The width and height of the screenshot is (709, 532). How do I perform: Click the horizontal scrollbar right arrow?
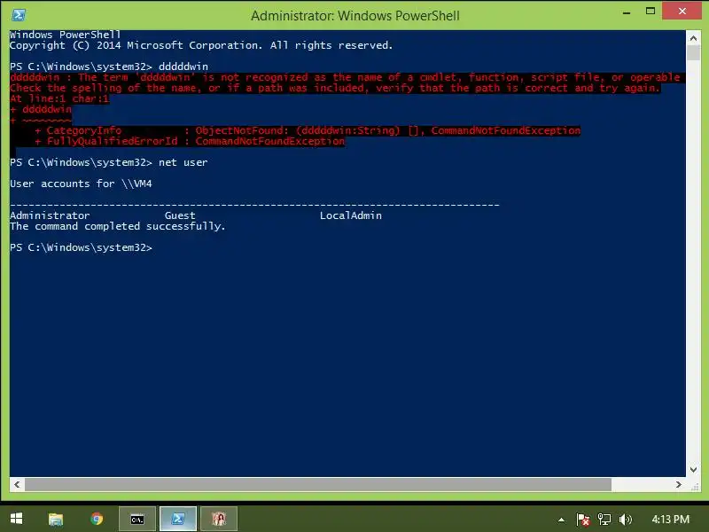point(678,484)
